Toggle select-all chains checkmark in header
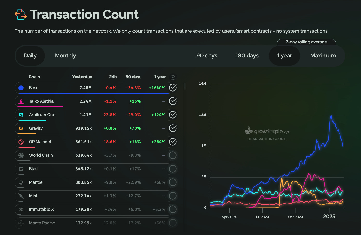361x235 pixels. (173, 77)
